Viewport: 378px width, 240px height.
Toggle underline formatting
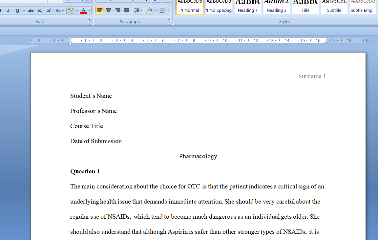coord(17,11)
